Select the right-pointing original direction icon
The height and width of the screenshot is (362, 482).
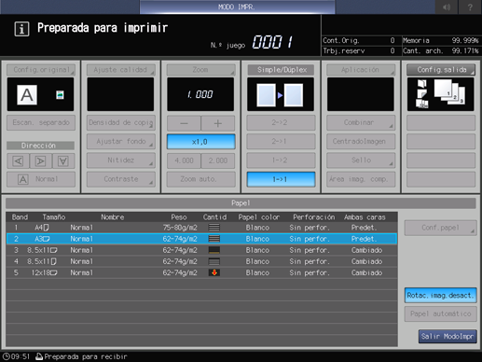(x=41, y=161)
